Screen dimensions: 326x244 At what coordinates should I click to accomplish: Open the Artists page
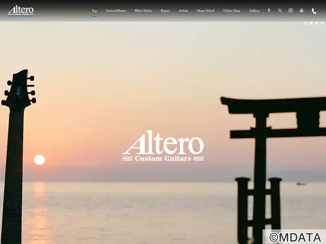click(x=183, y=11)
